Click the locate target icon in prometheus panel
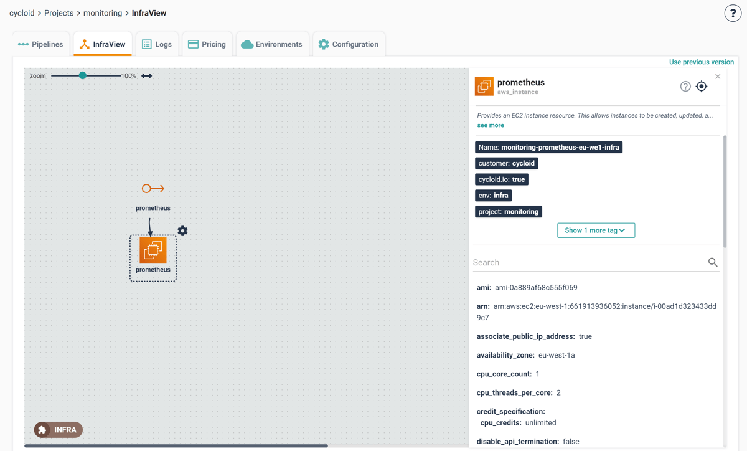This screenshot has width=747, height=451. (x=702, y=86)
